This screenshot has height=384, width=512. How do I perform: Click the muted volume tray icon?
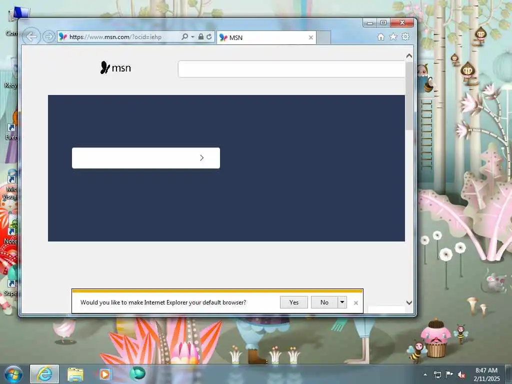tap(461, 374)
